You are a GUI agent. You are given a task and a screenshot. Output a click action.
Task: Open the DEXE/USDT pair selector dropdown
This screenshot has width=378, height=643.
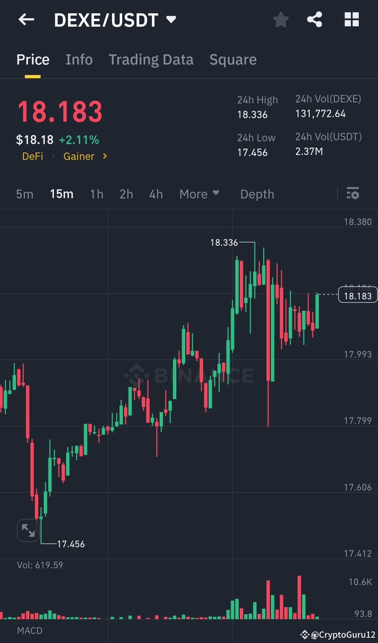[171, 20]
